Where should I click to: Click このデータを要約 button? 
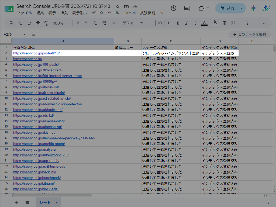click(250, 34)
